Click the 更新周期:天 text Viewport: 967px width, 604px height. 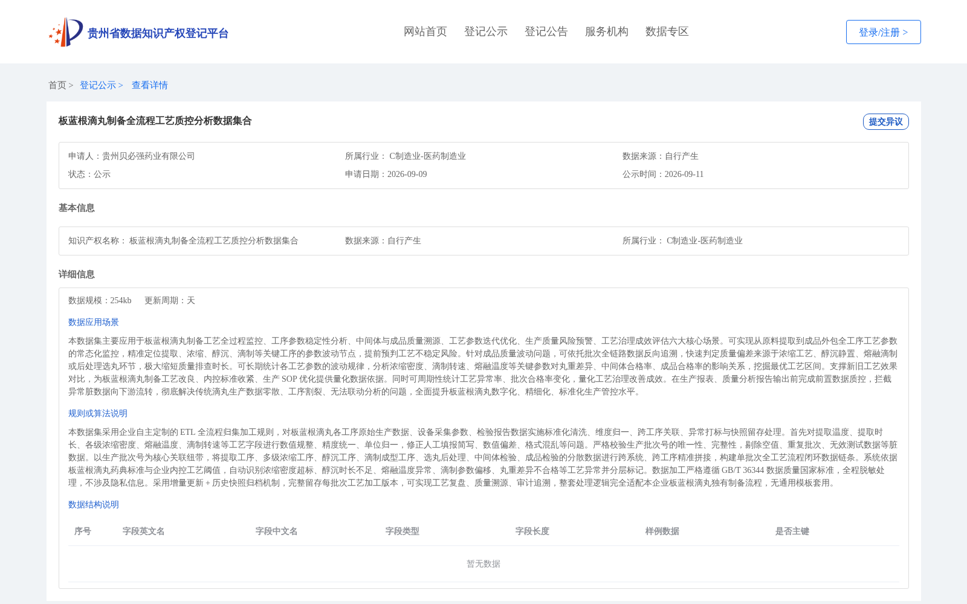point(170,300)
